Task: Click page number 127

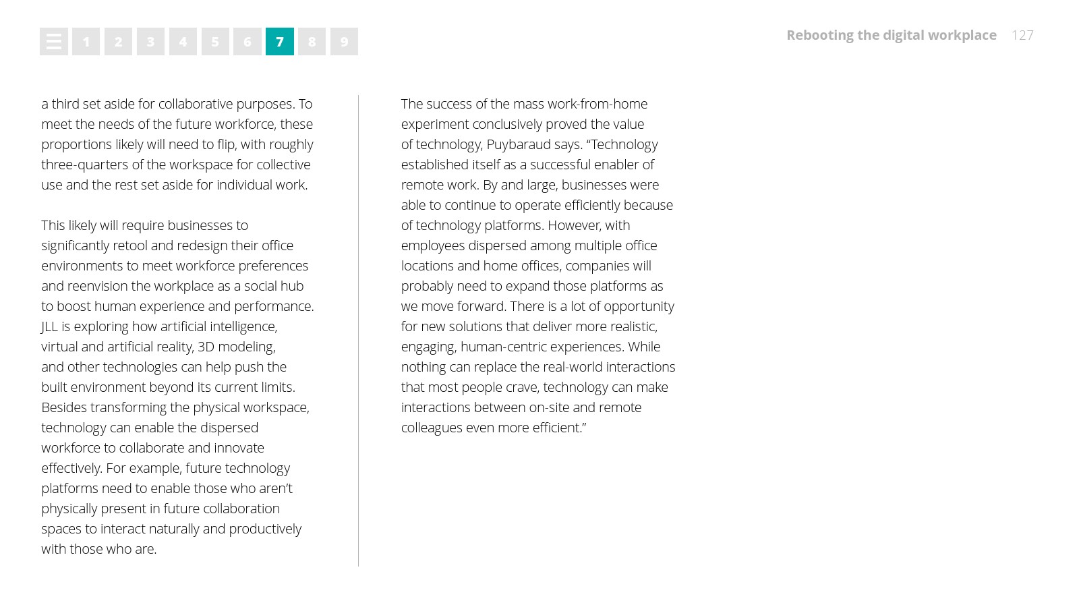Action: click(x=1022, y=35)
